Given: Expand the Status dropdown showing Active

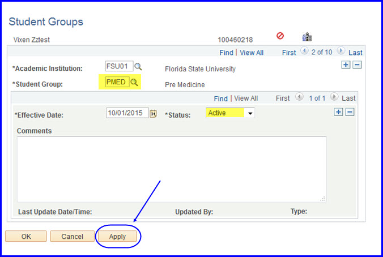Looking at the screenshot, I should coord(250,113).
